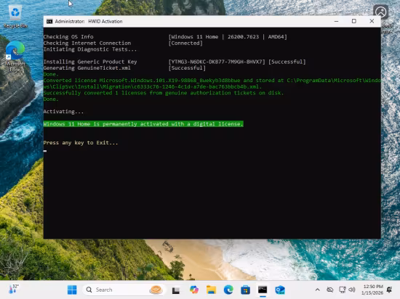This screenshot has height=299, width=400.
Task: Open Task View from the taskbar
Action: click(x=176, y=290)
